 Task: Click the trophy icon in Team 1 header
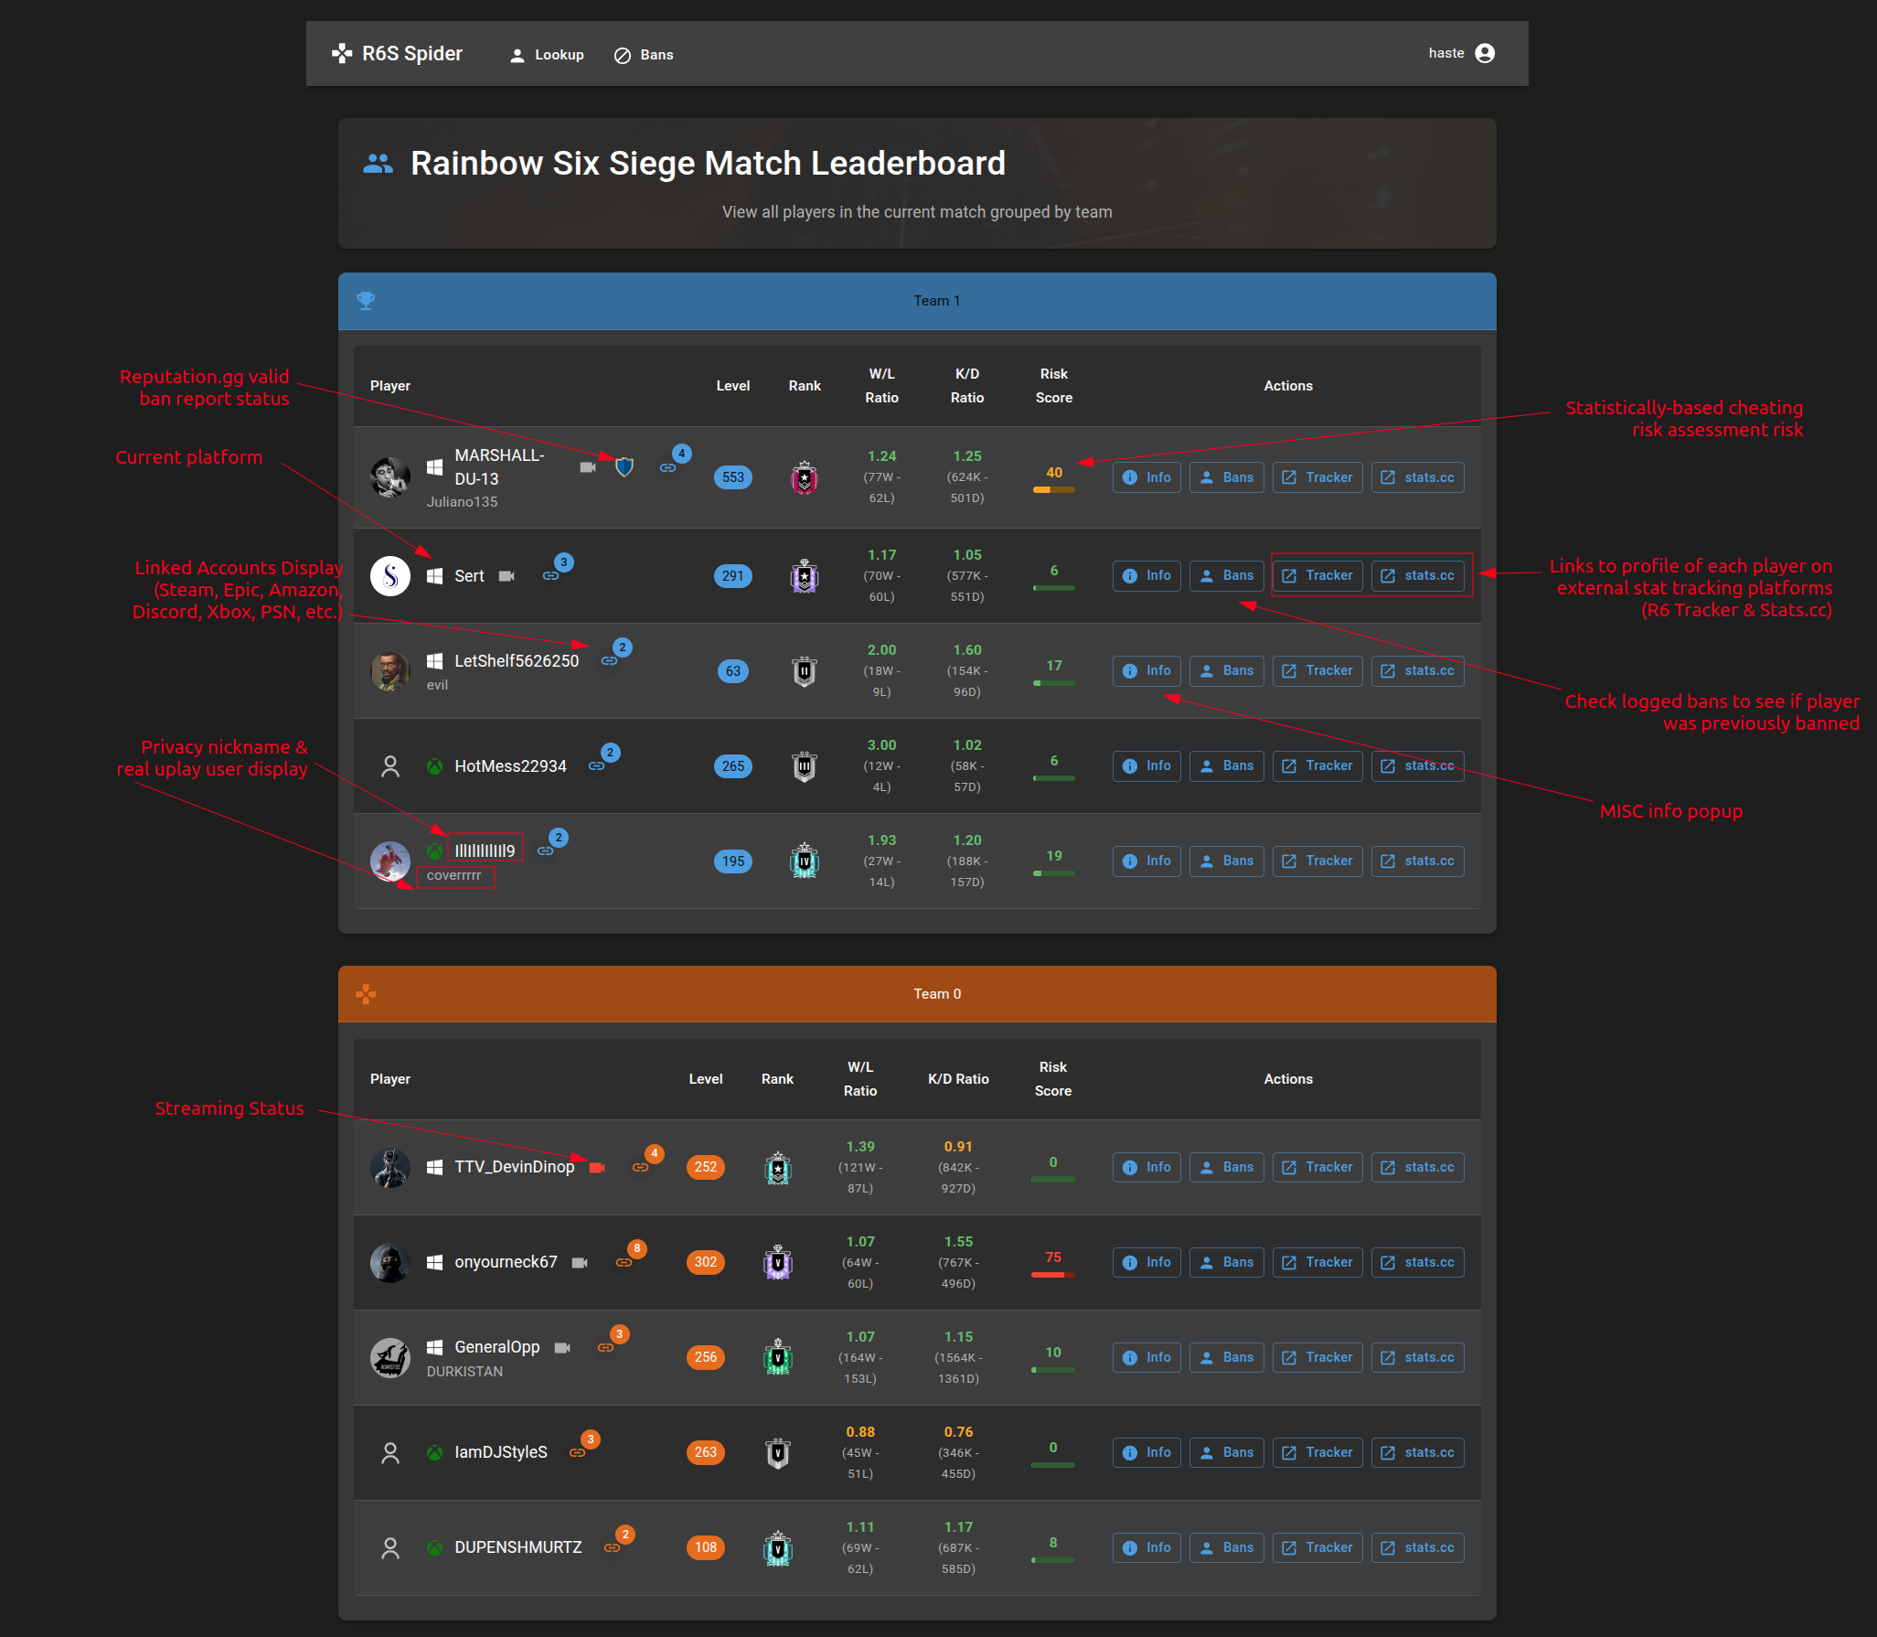(366, 301)
